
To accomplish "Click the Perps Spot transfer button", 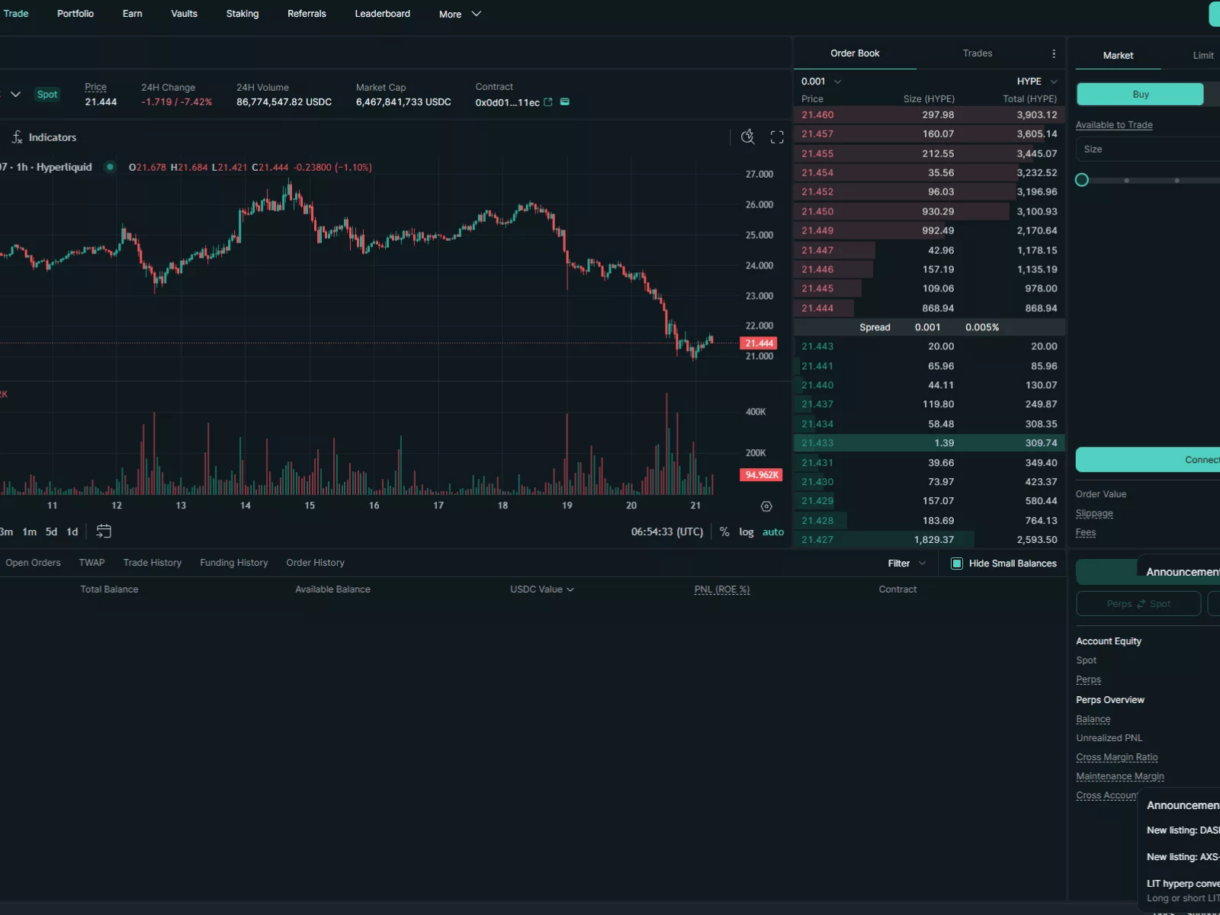I will pos(1138,604).
